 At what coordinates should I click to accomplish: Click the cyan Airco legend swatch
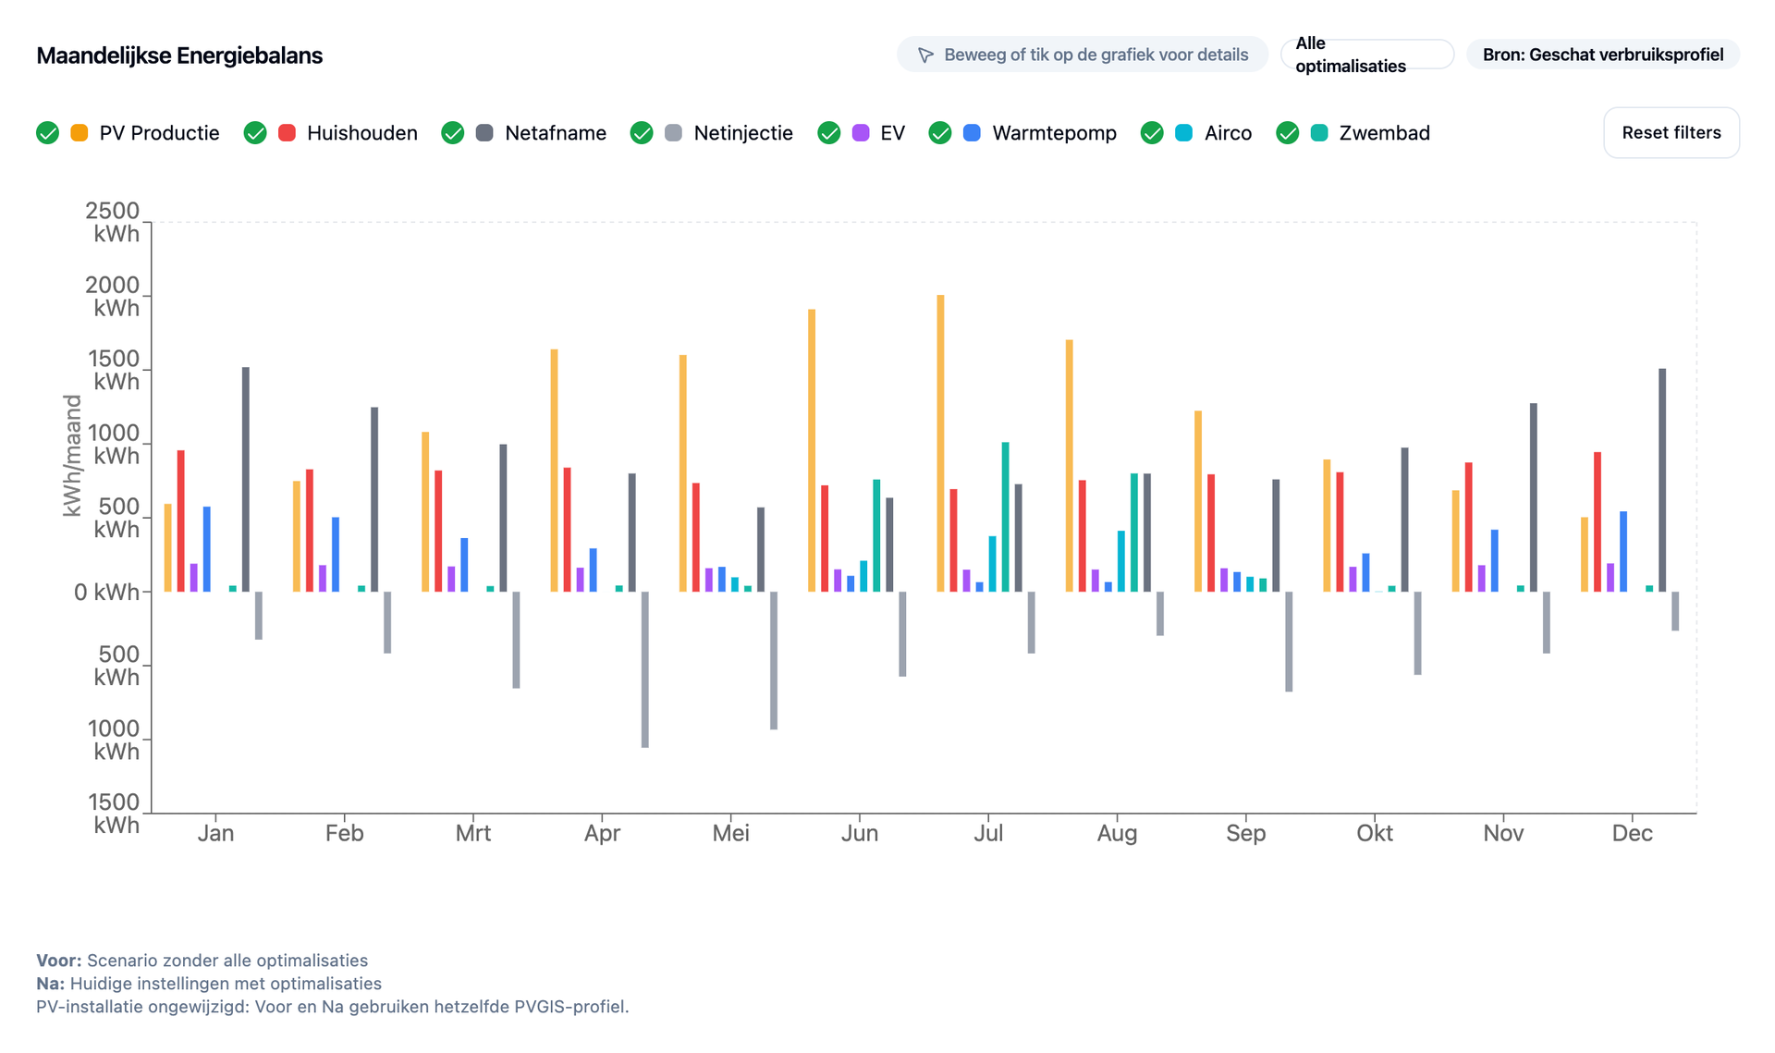(1183, 133)
